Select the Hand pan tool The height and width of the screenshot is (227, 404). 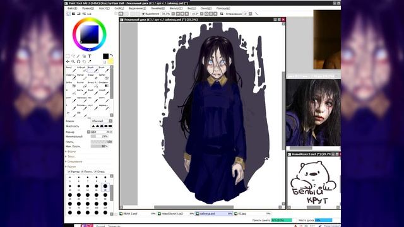(x=84, y=62)
